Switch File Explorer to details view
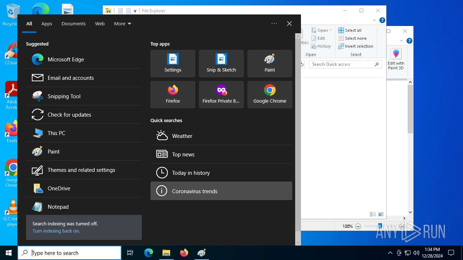 (373, 214)
